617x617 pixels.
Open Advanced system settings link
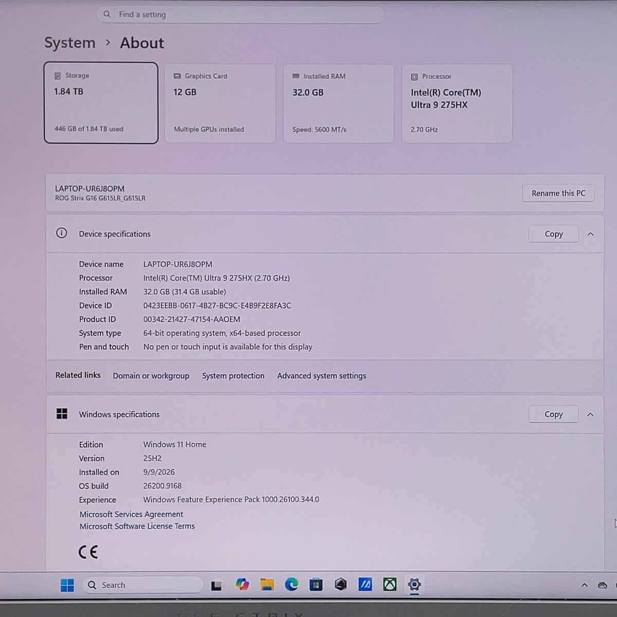322,376
